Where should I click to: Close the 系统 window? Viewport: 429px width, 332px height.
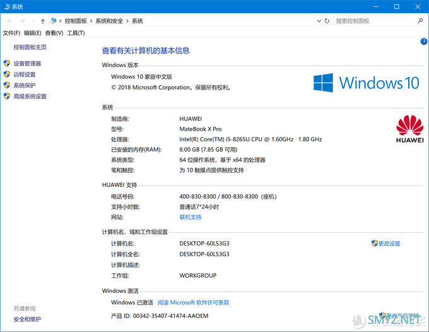point(418,6)
